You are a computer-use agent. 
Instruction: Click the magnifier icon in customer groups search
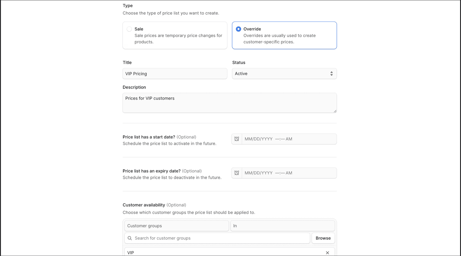pyautogui.click(x=130, y=238)
